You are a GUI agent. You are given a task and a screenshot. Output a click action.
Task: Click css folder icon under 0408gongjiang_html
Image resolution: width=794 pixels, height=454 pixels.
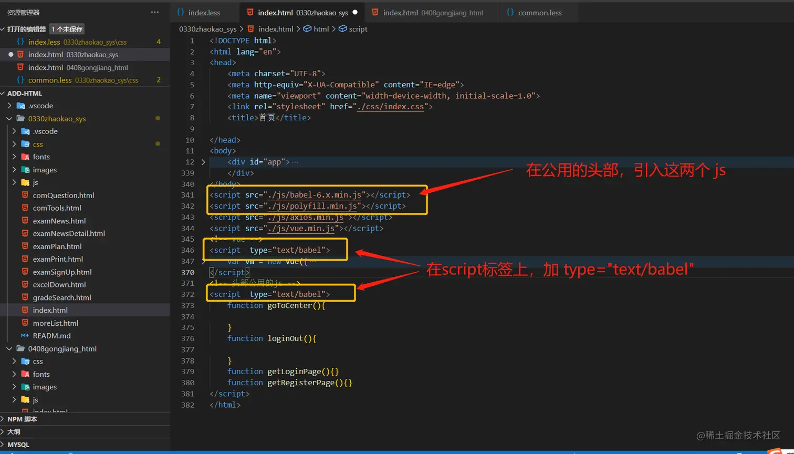pos(25,361)
